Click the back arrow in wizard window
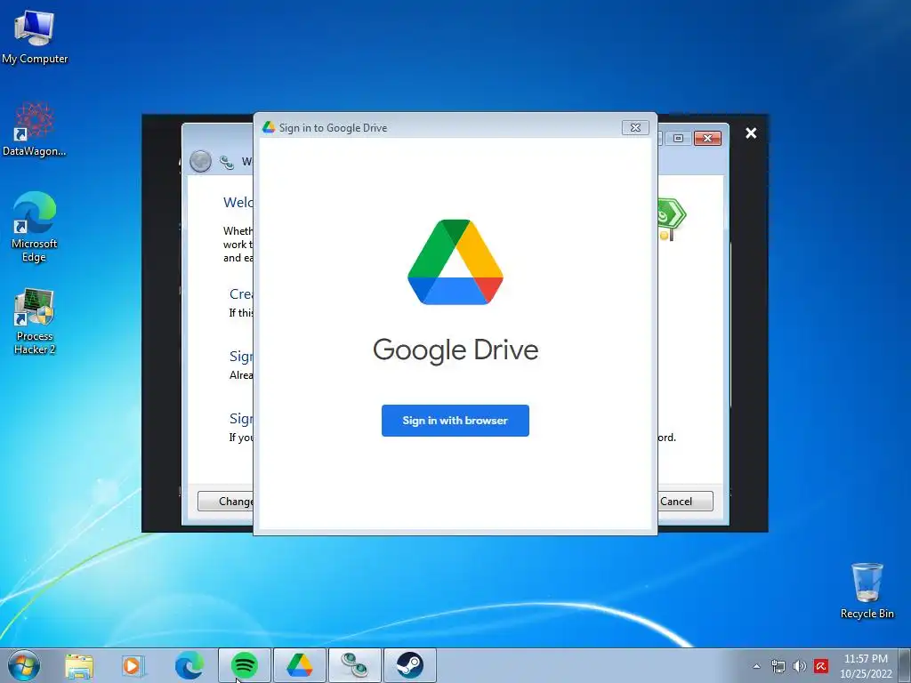The image size is (911, 683). [x=200, y=161]
